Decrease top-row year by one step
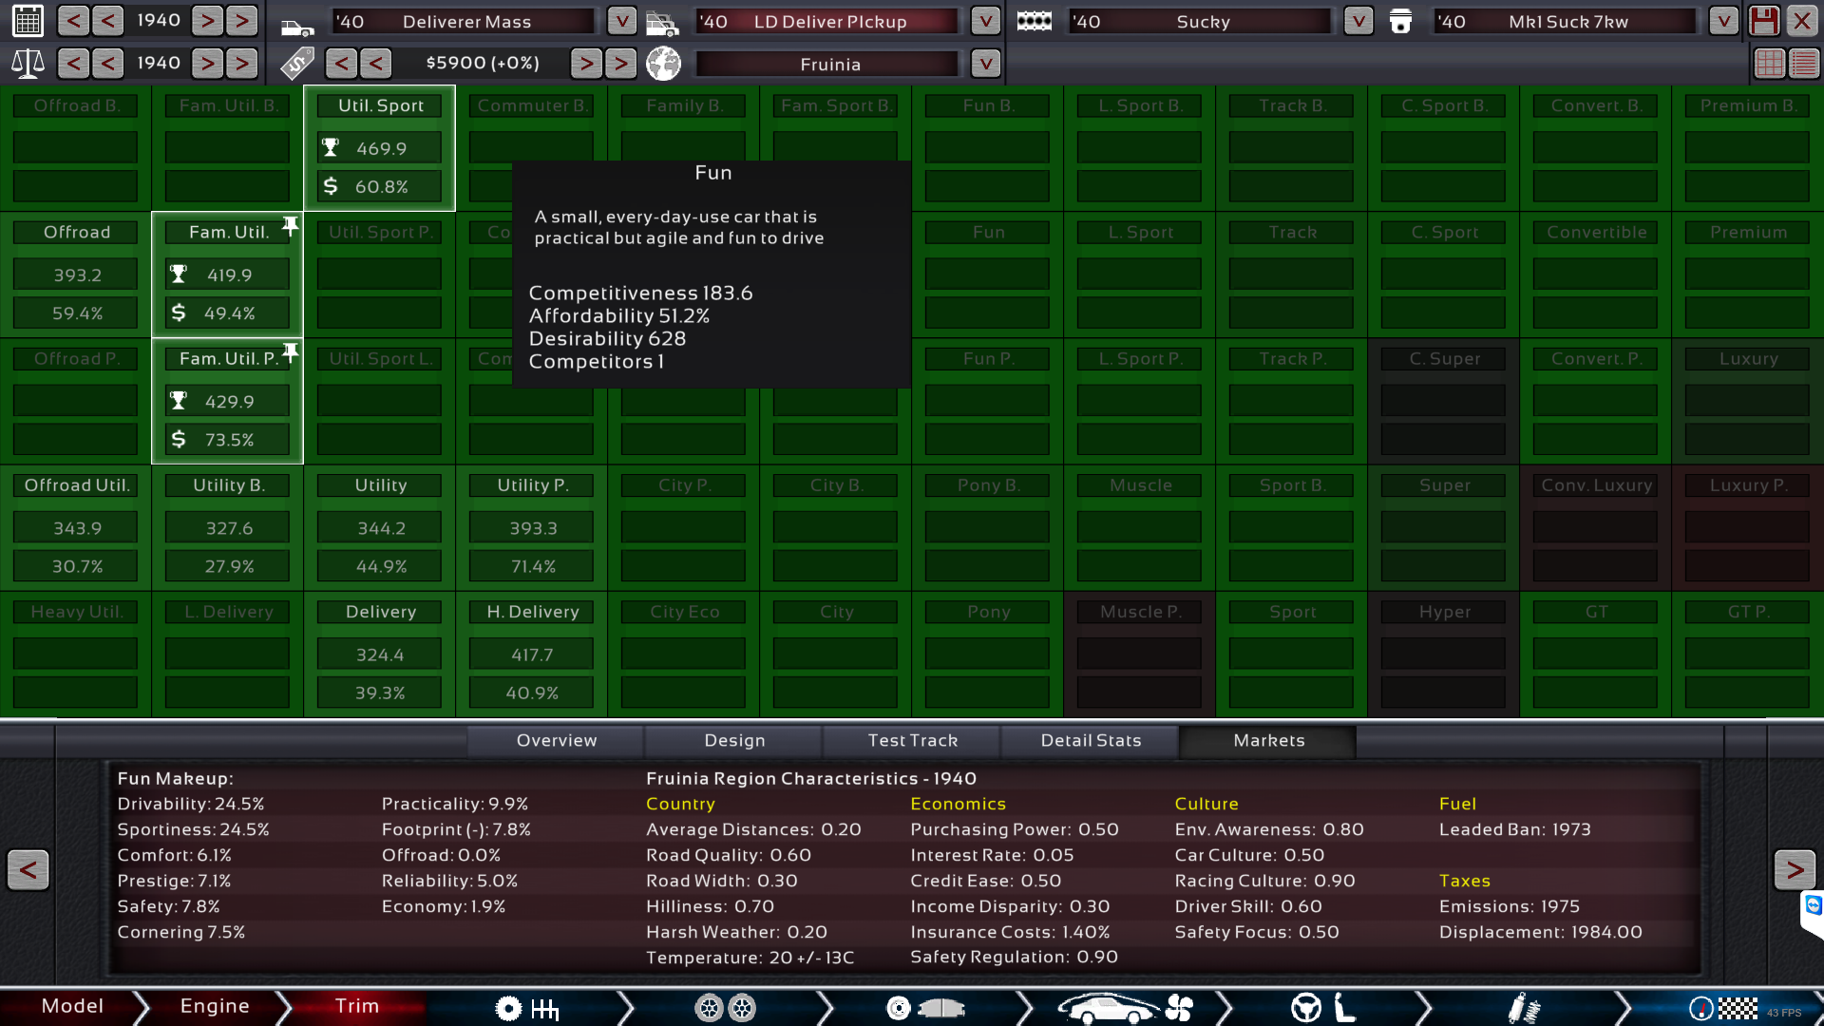 [108, 21]
